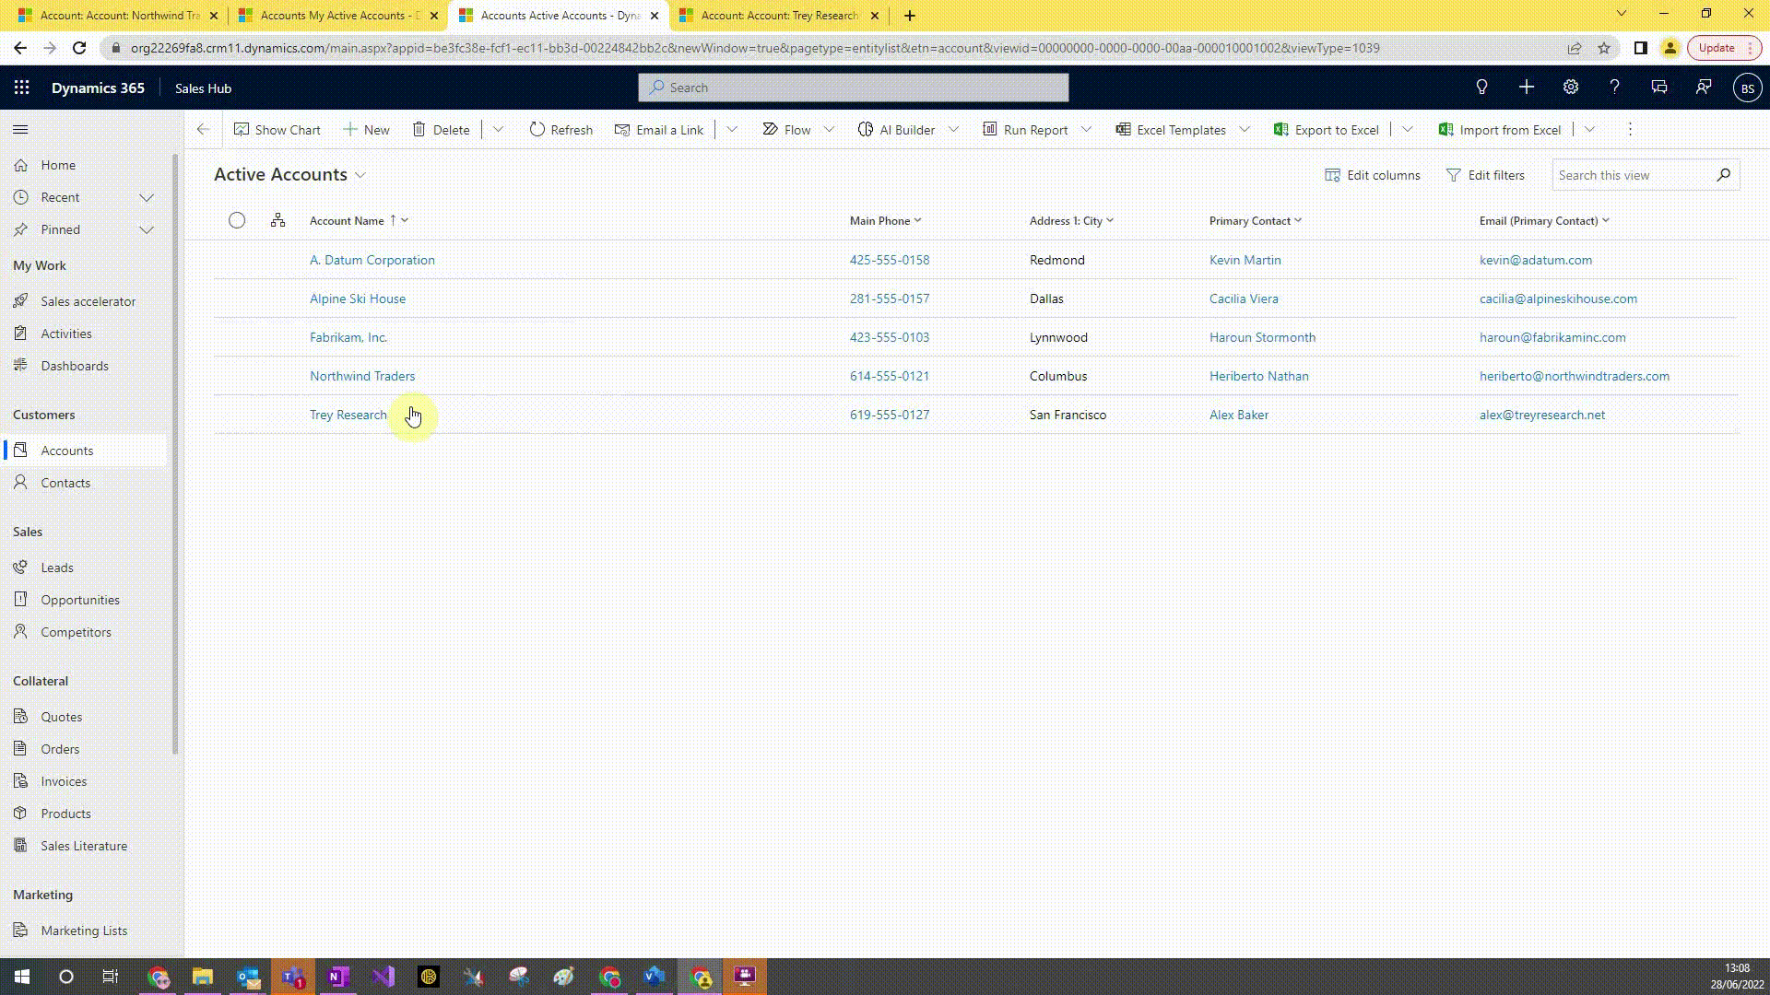Image resolution: width=1770 pixels, height=995 pixels.
Task: Click the Export to Excel button
Action: (x=1326, y=130)
